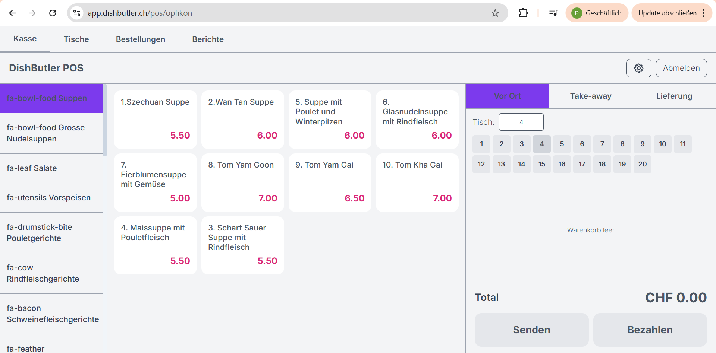
Task: Choose table 8
Action: coord(622,144)
